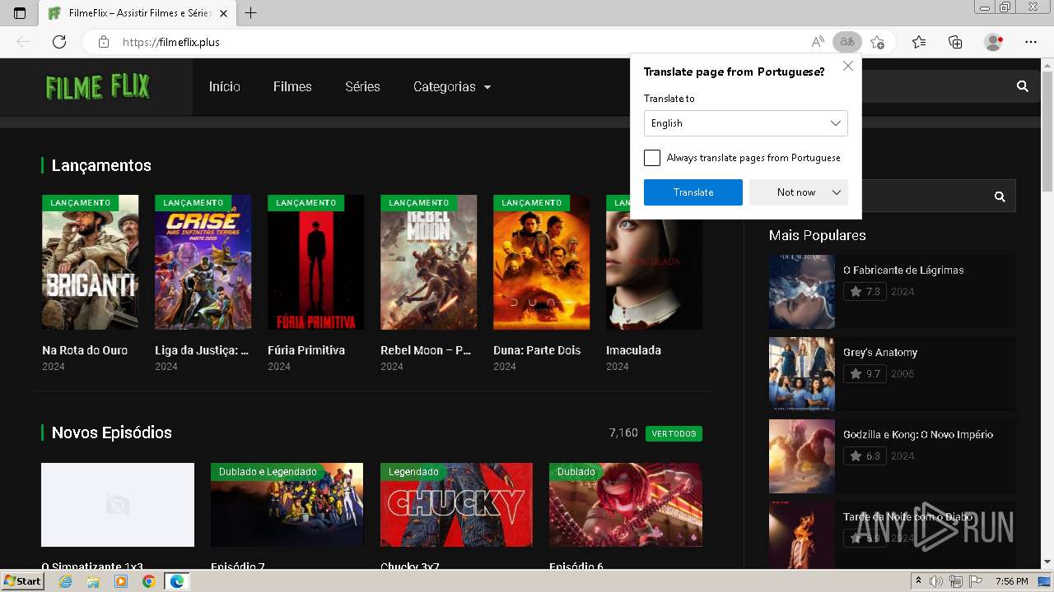This screenshot has height=592, width=1054.
Task: Click Fúria Primitiva red poster
Action: tap(316, 262)
